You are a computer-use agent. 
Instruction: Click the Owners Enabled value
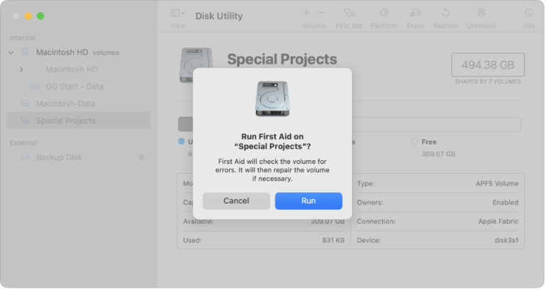[x=505, y=203]
